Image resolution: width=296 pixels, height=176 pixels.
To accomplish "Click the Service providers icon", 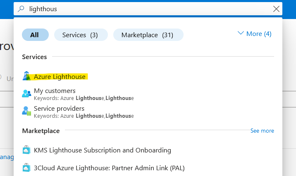I will click(x=26, y=111).
